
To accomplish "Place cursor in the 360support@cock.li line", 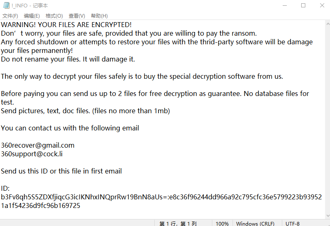I will [x=32, y=154].
